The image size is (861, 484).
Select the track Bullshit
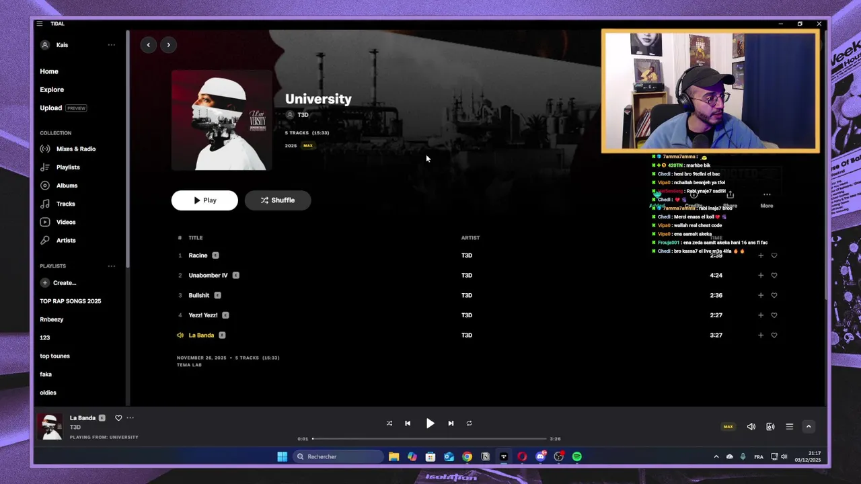[199, 295]
